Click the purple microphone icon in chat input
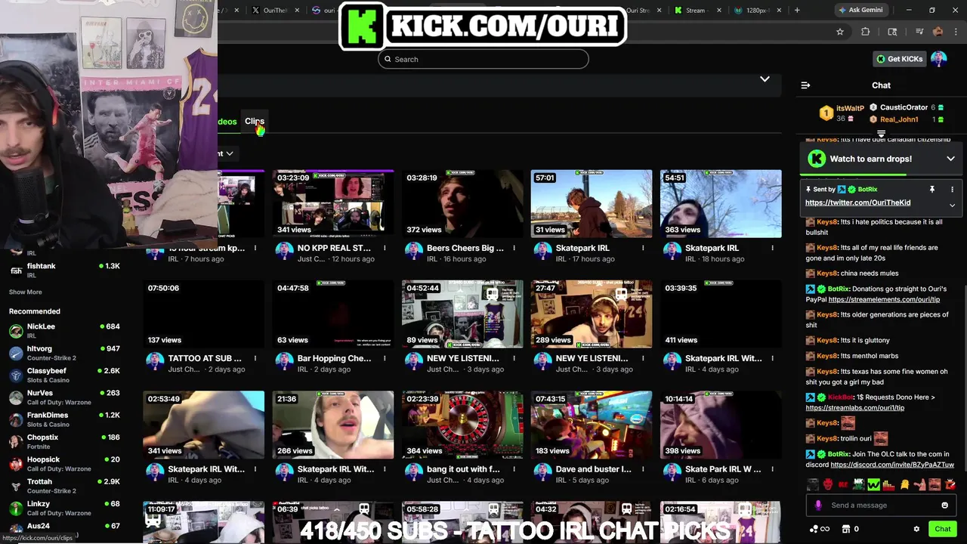 818,505
